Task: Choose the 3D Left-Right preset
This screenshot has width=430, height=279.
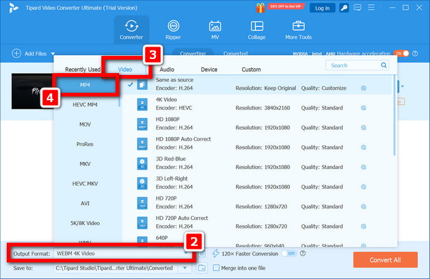Action: tap(258, 183)
